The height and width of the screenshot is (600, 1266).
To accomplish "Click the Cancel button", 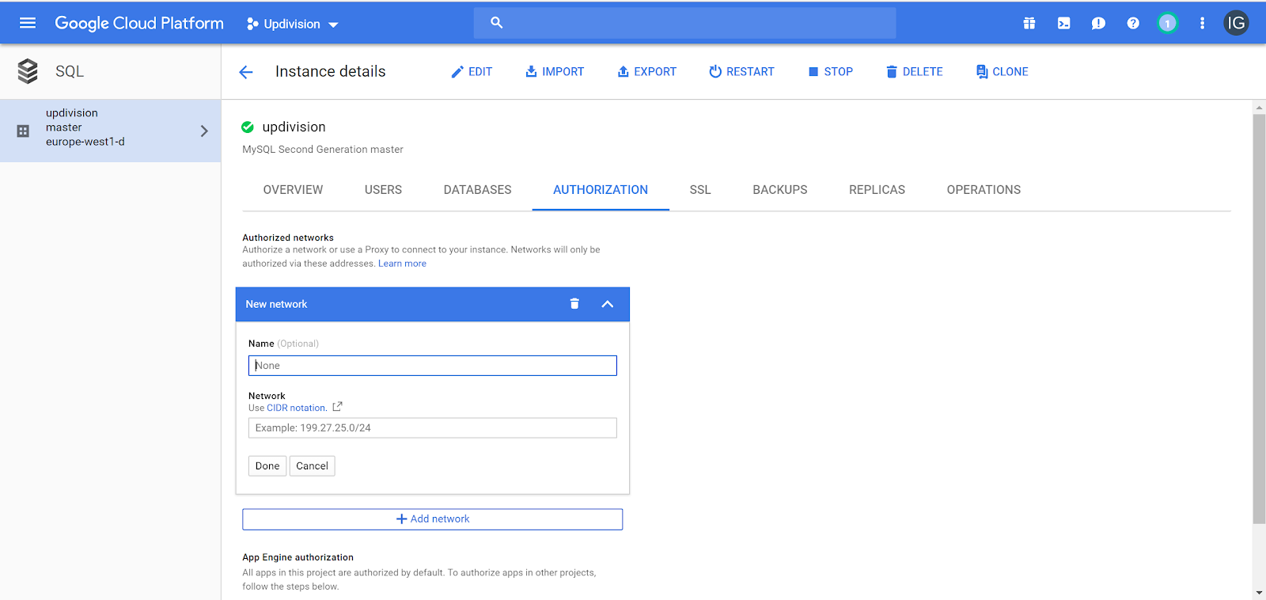I will tap(312, 465).
